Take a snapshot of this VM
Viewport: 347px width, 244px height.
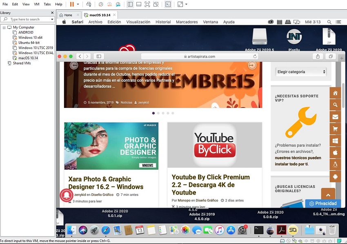(101, 4)
